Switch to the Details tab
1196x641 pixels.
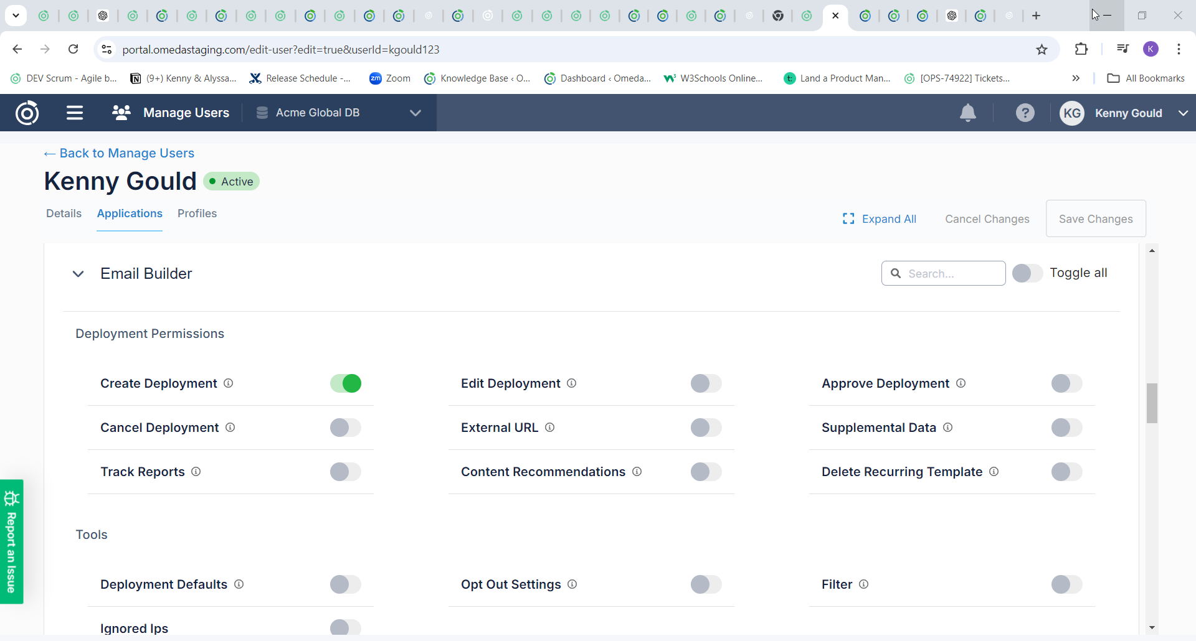[x=64, y=213]
